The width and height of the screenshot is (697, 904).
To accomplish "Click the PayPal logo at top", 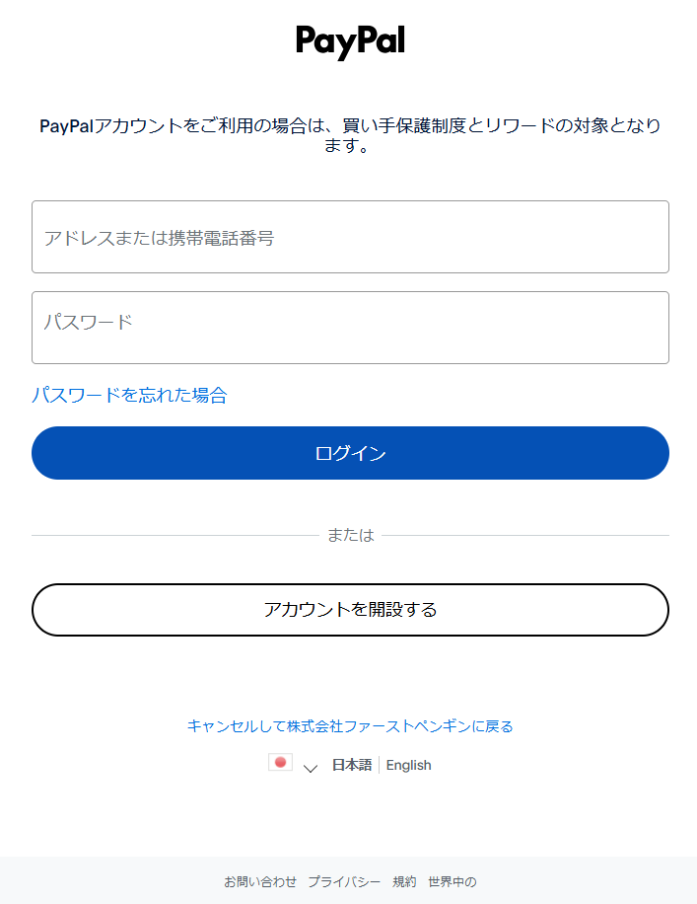I will coord(350,41).
